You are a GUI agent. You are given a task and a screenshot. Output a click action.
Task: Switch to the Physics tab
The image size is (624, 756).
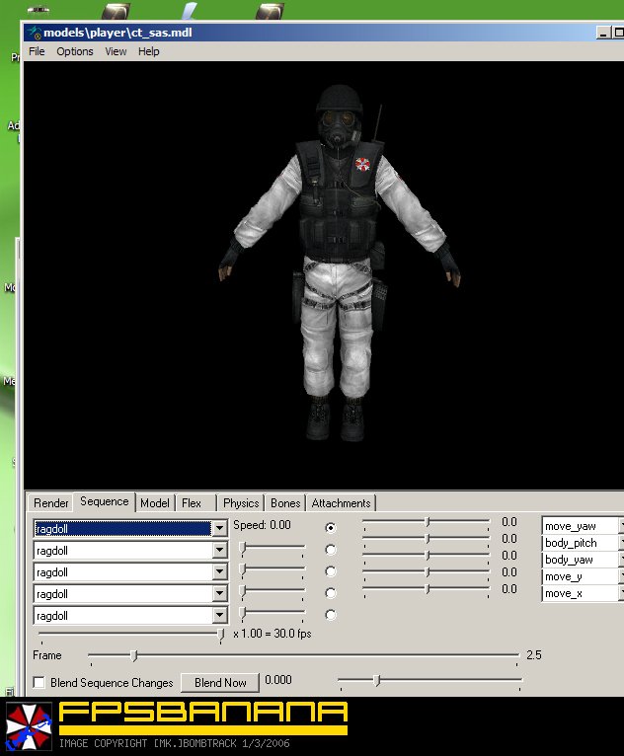(x=241, y=503)
